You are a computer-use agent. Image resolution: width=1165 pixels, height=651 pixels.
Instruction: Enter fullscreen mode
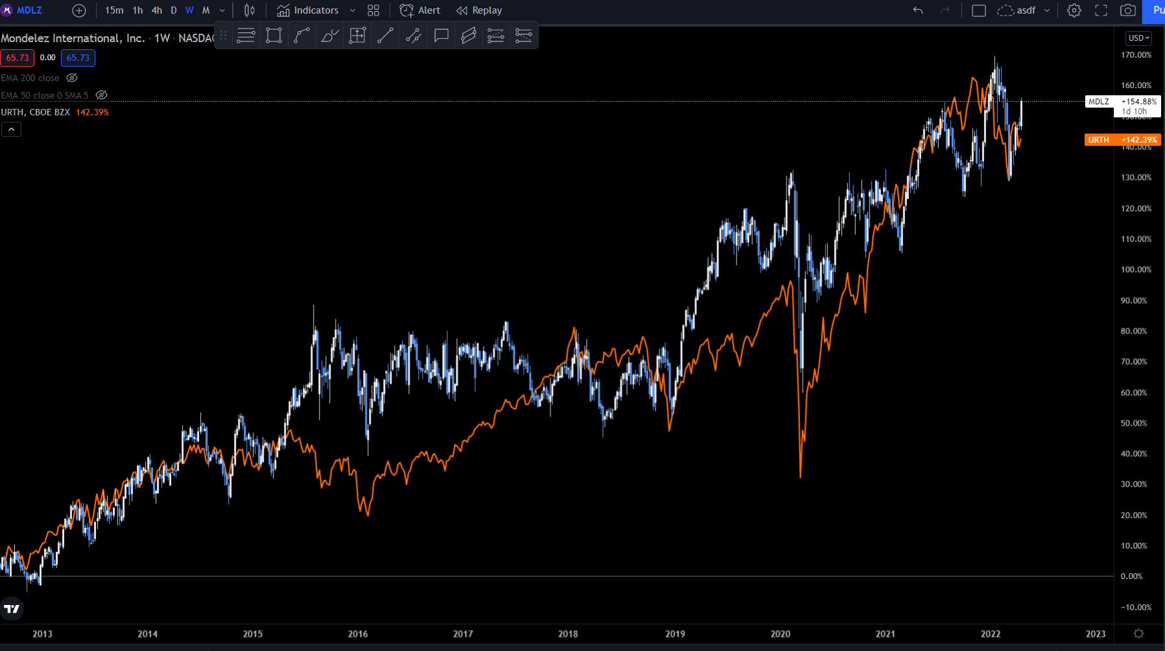pyautogui.click(x=1101, y=10)
